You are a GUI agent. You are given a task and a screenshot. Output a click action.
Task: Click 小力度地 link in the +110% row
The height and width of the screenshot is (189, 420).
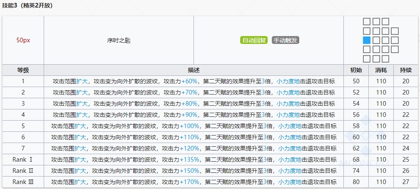[x=290, y=137]
